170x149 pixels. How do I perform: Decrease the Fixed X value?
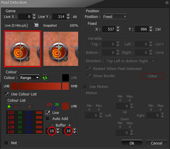(x=118, y=31)
